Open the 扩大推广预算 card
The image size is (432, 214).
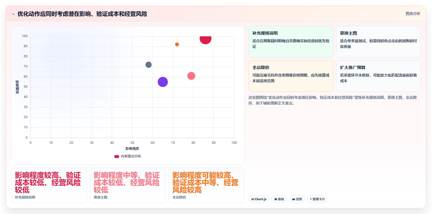[378, 76]
